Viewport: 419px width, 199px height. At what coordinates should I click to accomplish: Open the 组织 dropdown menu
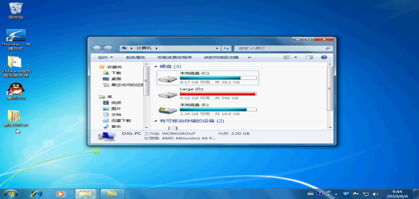[106, 57]
